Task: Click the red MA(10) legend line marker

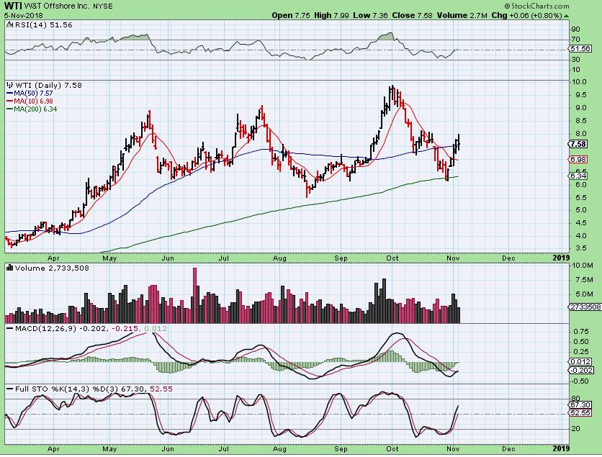Action: click(10, 101)
